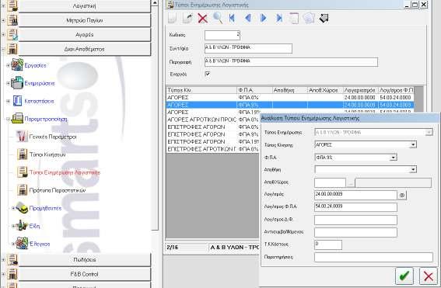Select Τύποι Ενημέρωσης Λογιστικής tree item
441x288 pixels.
click(65, 172)
